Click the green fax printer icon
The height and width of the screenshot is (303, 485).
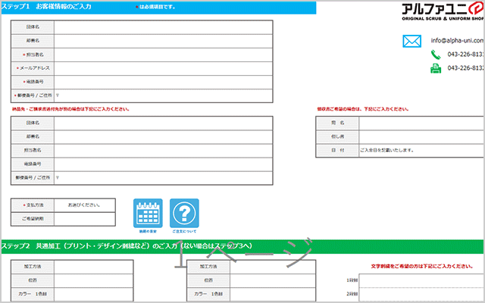(x=436, y=68)
